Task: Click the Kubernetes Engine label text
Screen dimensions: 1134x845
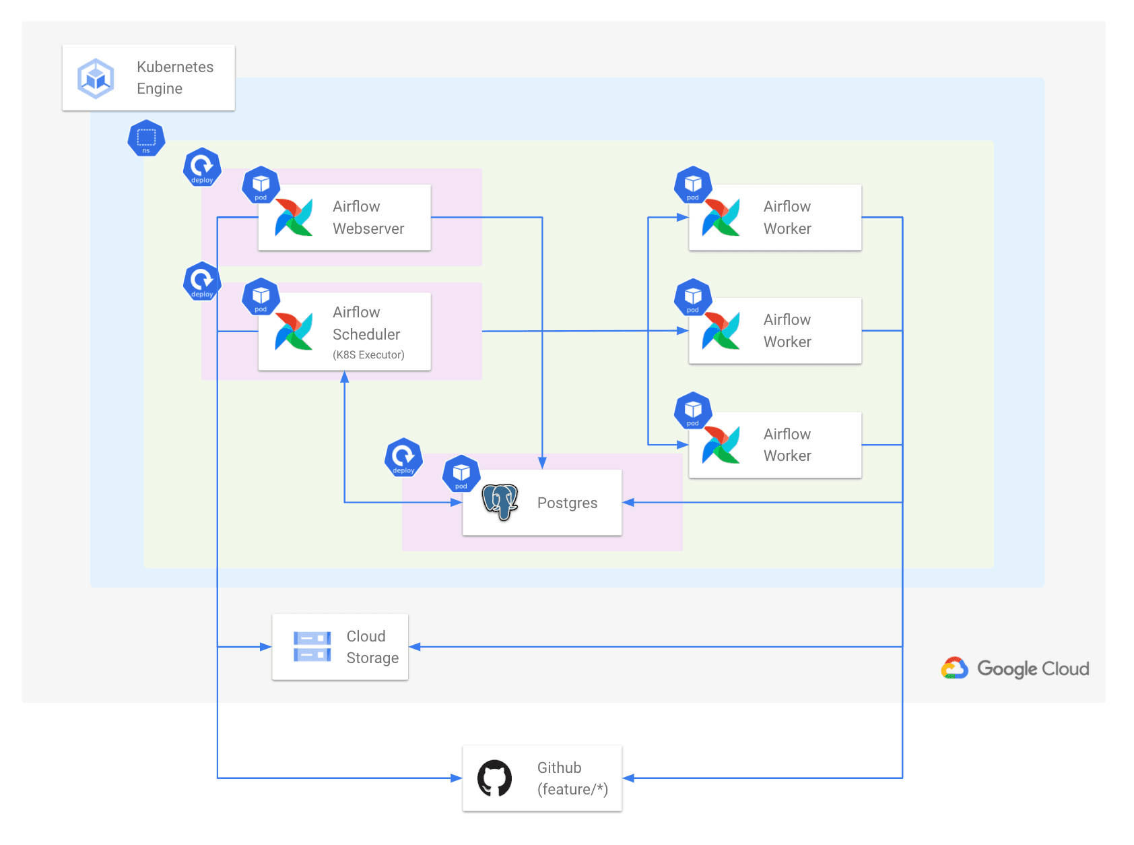Action: click(175, 77)
